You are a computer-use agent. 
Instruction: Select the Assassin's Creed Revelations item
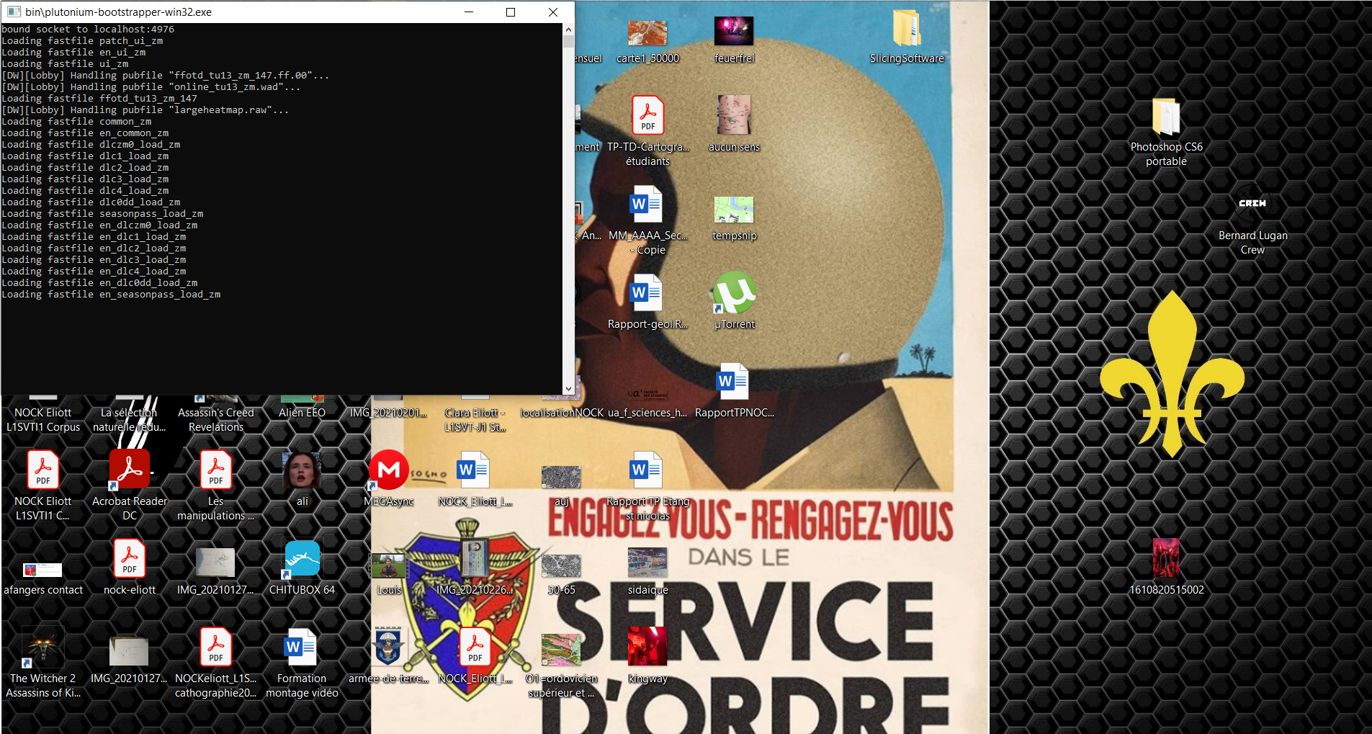[216, 419]
